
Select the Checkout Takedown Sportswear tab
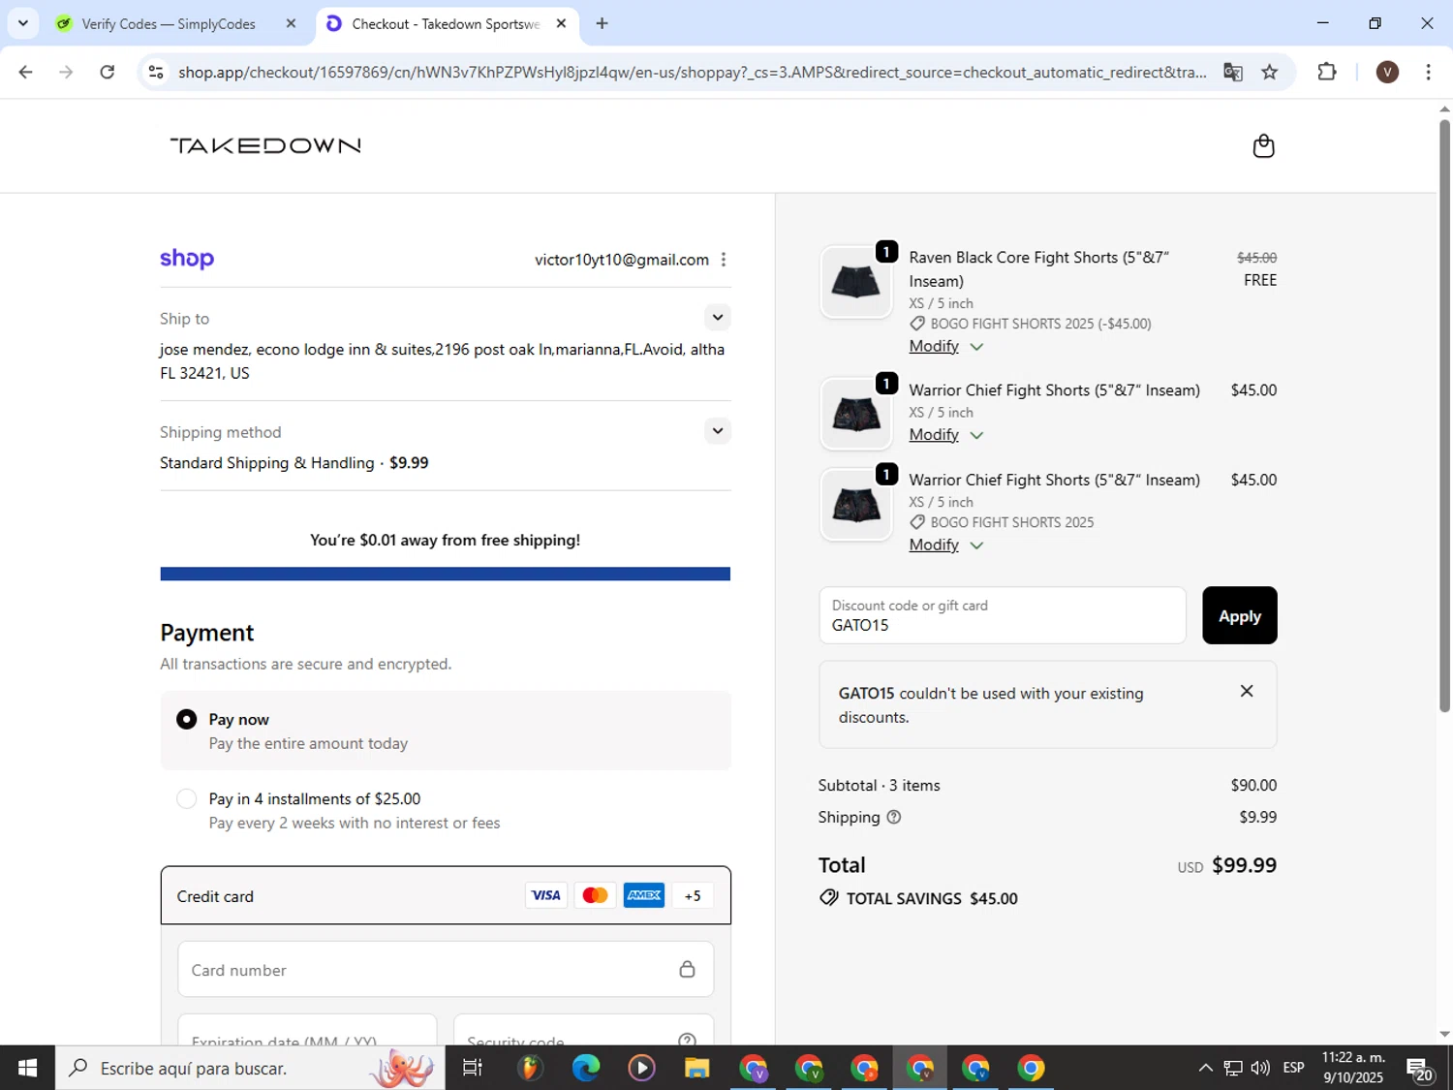(446, 23)
